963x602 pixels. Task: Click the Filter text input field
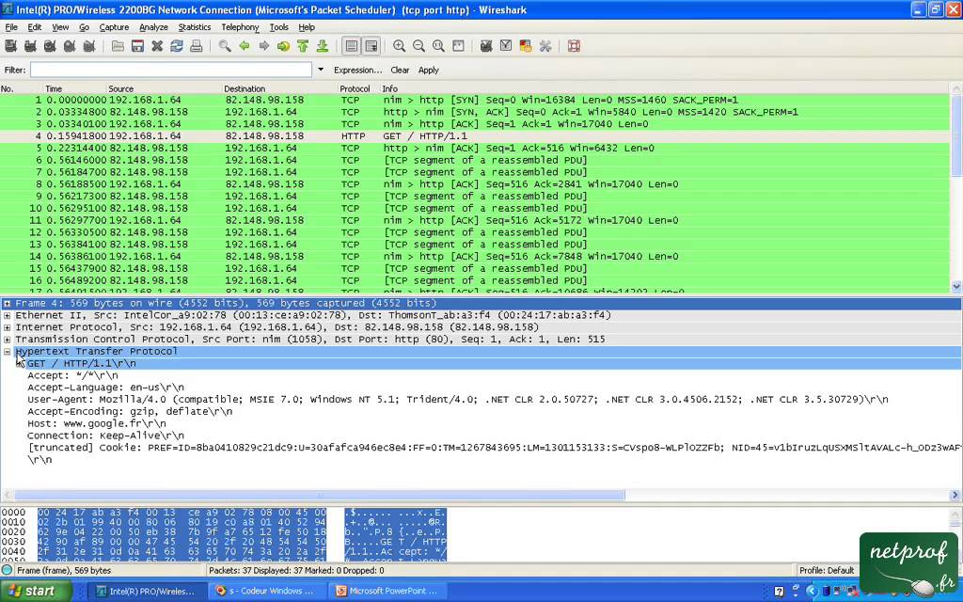click(171, 70)
